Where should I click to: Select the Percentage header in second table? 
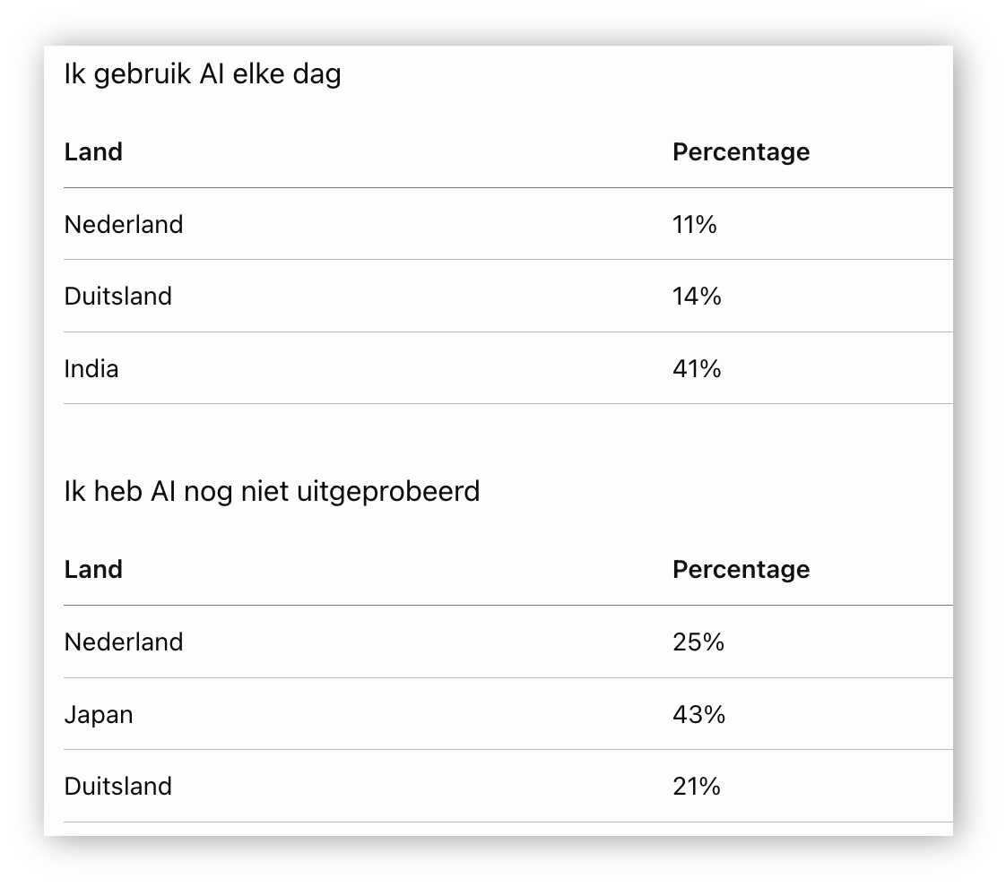point(741,570)
